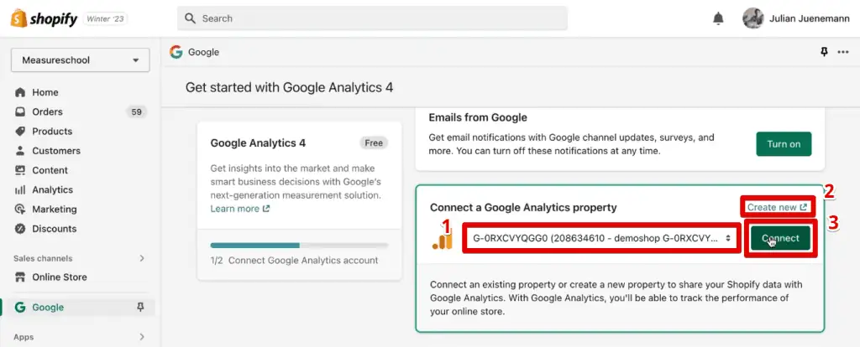Click the Discounts icon in sidebar
The width and height of the screenshot is (860, 347).
pyautogui.click(x=20, y=229)
